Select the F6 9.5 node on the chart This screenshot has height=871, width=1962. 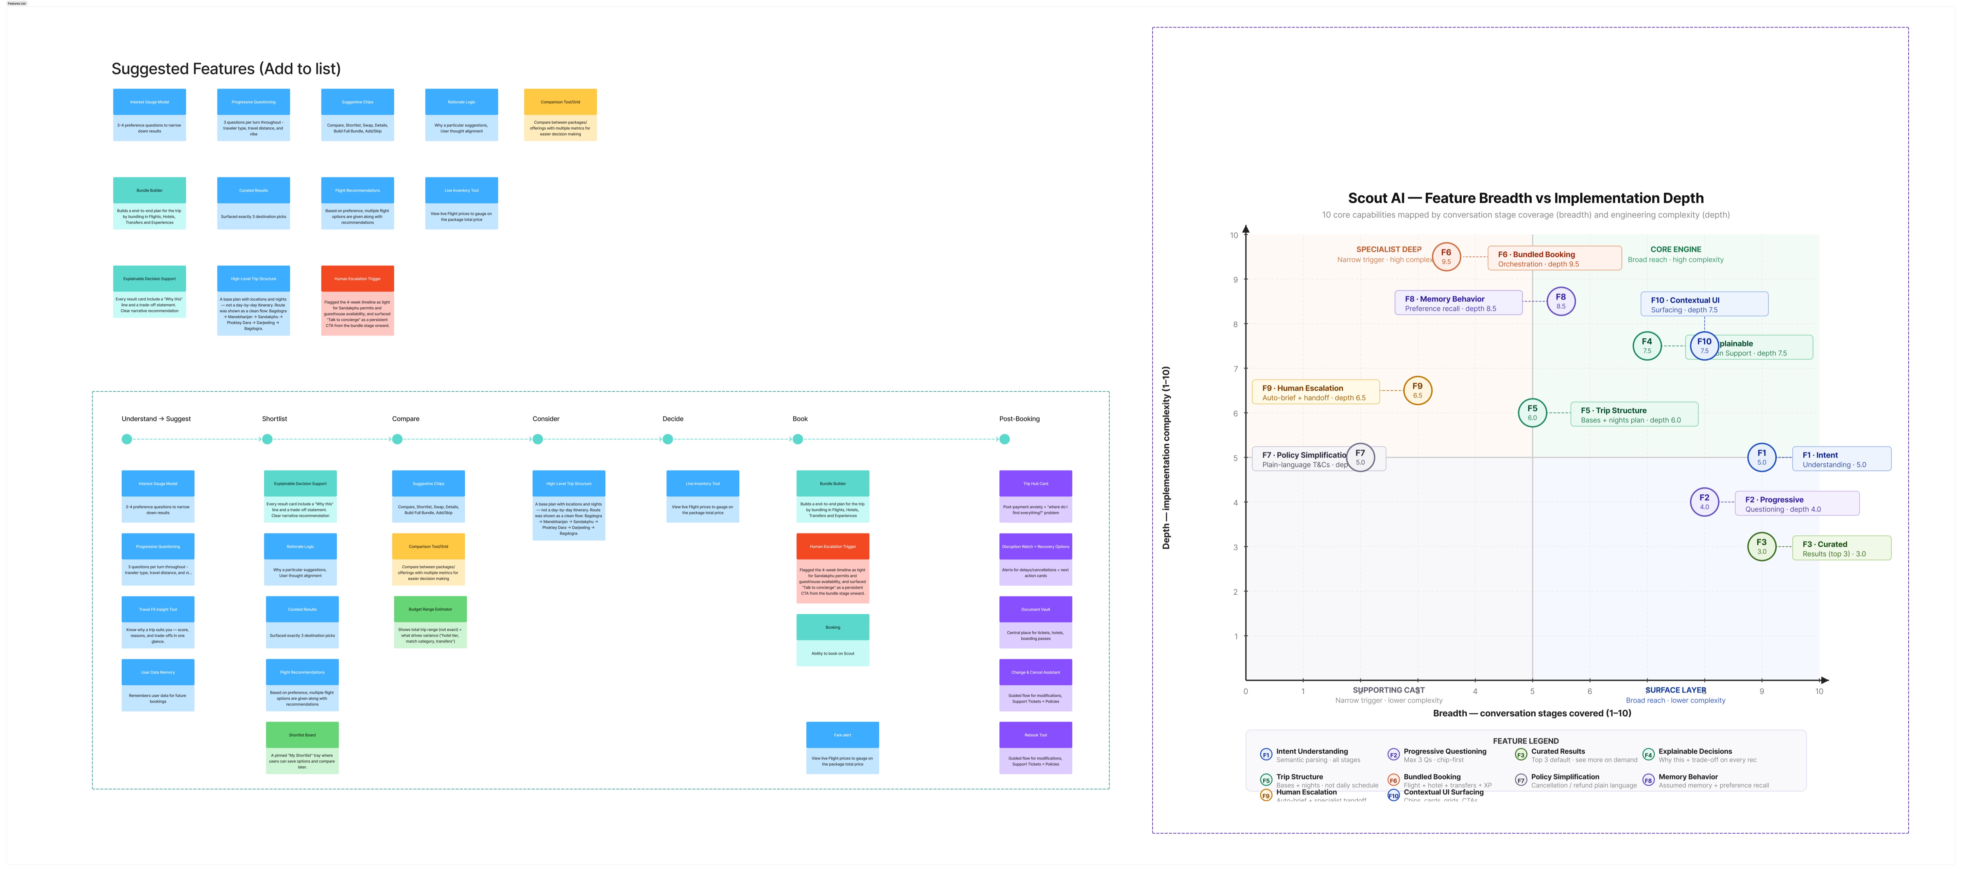[1446, 257]
